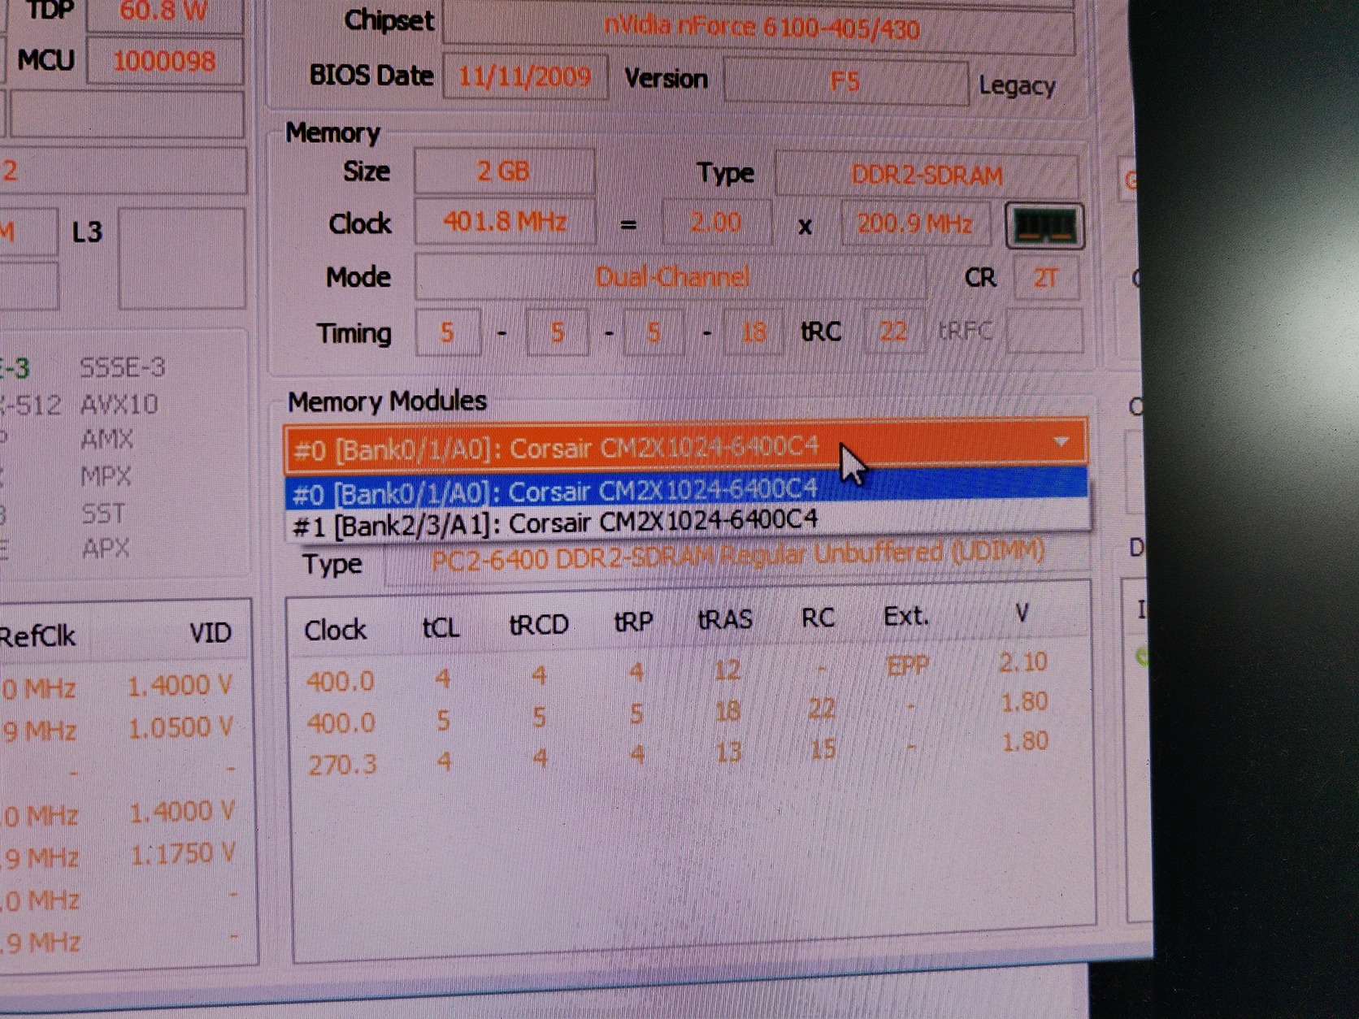Select the 2.10 voltage cell

point(1023,662)
